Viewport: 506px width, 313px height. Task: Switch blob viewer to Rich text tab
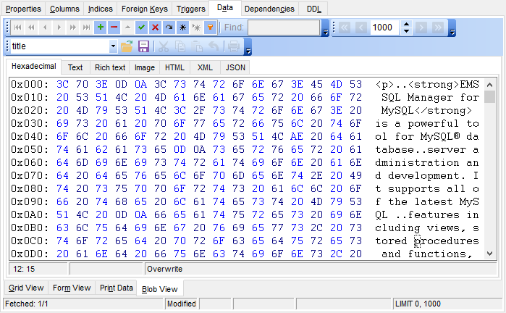pyautogui.click(x=110, y=67)
